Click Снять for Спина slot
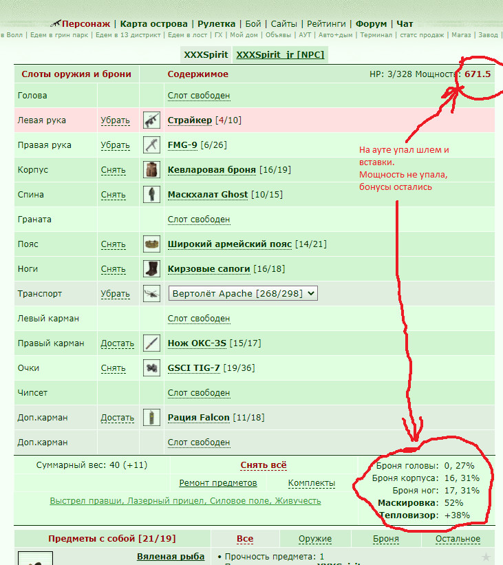Screen dimensions: 503x565 (113, 195)
